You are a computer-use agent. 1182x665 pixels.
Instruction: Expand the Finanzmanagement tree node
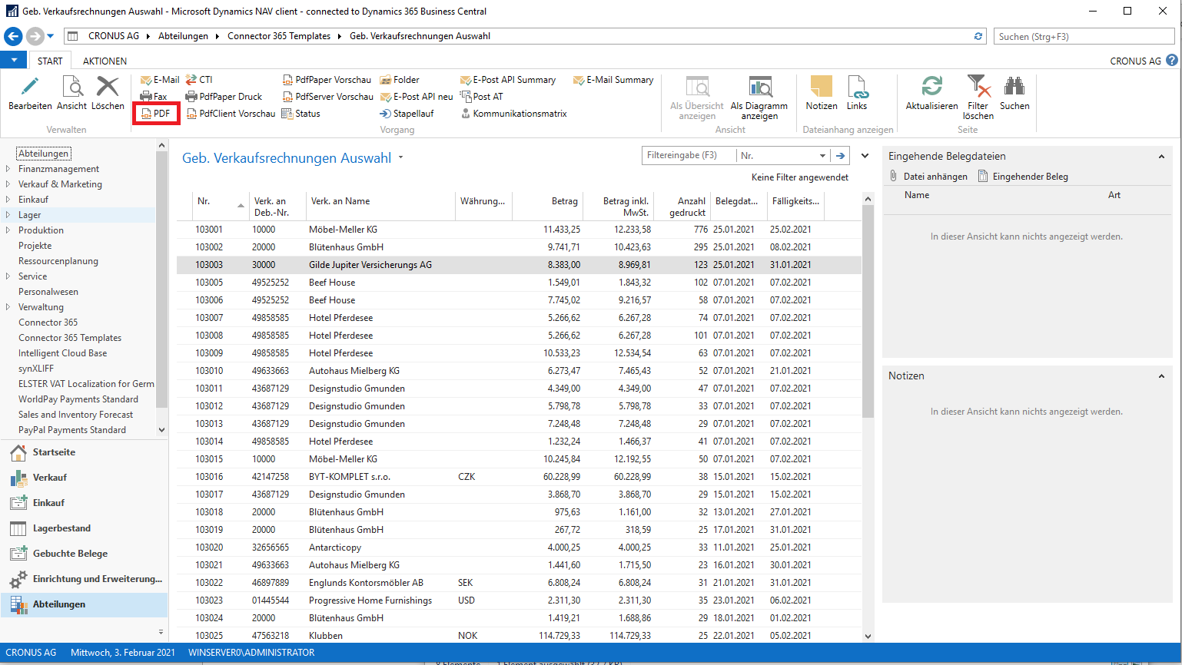pyautogui.click(x=8, y=169)
